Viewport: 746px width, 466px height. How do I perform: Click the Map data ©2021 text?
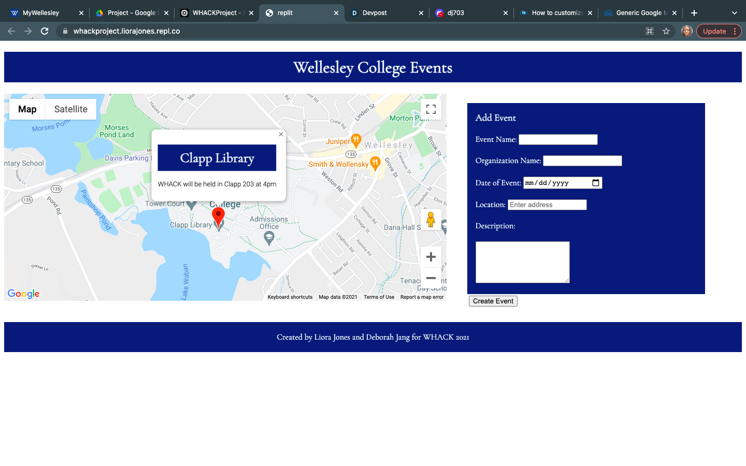[338, 297]
